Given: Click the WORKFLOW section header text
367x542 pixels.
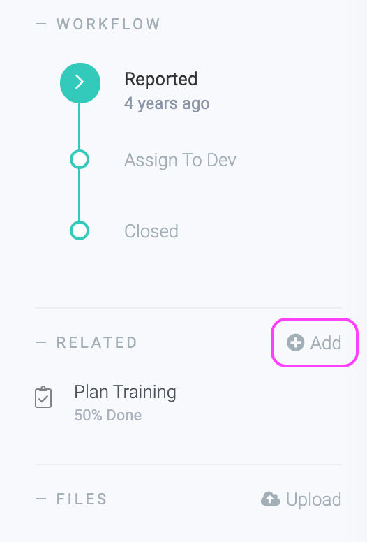Looking at the screenshot, I should 108,24.
